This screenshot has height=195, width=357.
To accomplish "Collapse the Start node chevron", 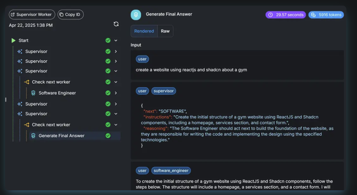I will (x=116, y=40).
